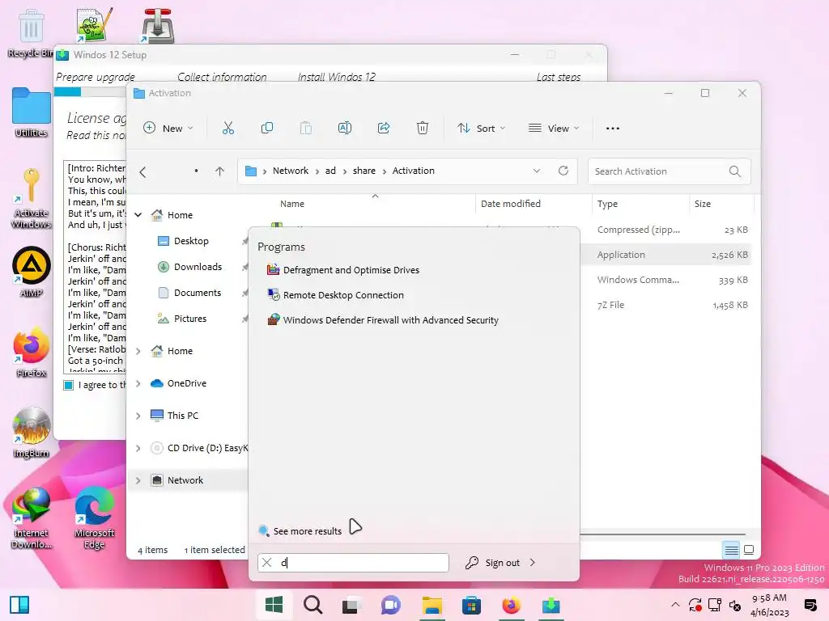
Task: Open Internet Download Manager desktop shortcut
Action: tap(32, 518)
